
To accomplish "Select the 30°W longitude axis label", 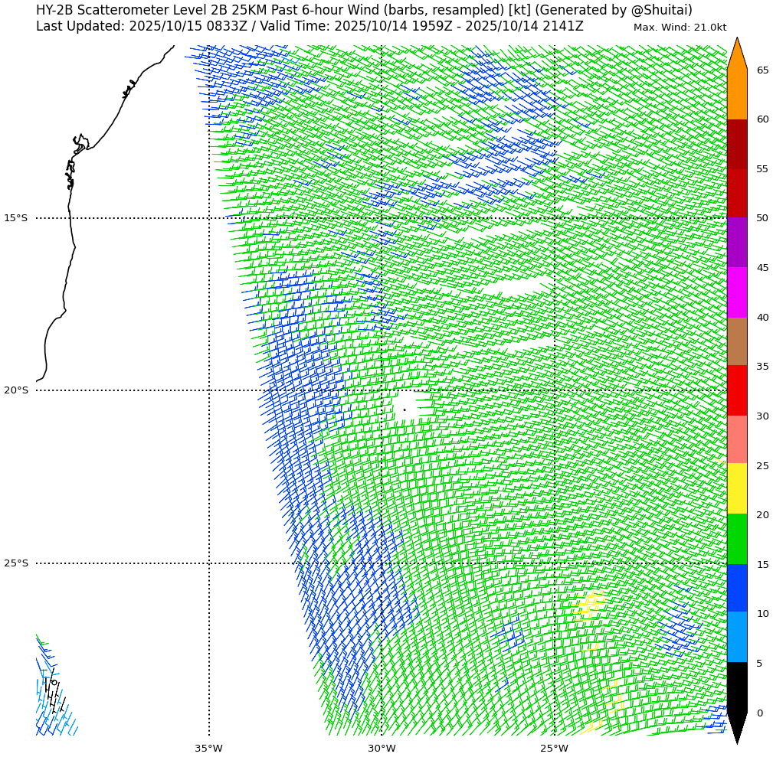I will click(x=382, y=748).
